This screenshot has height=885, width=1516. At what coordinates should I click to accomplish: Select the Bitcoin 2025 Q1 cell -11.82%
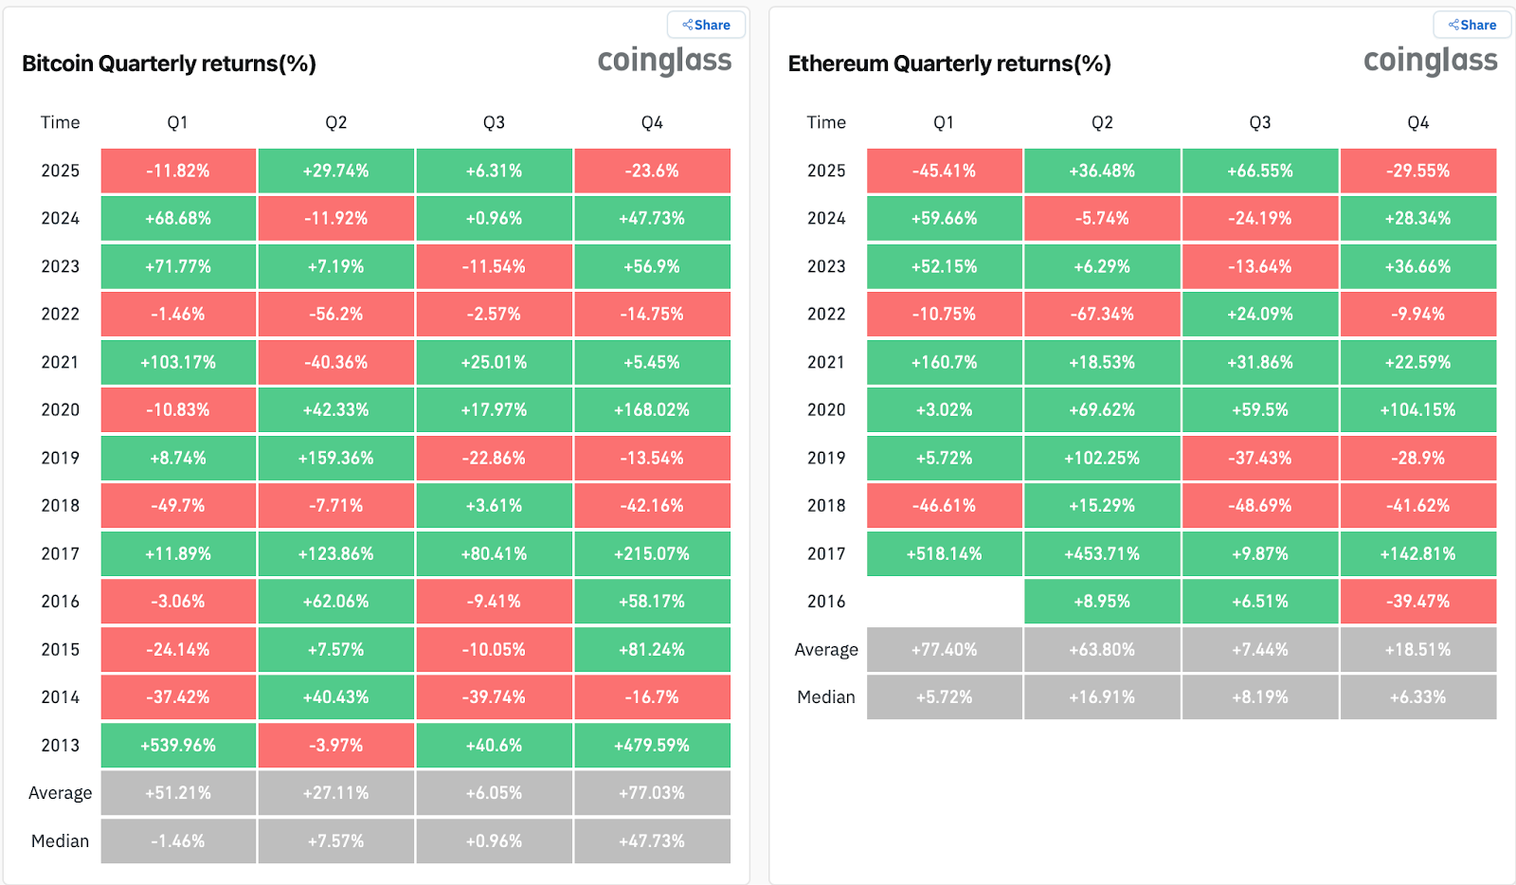pos(178,171)
